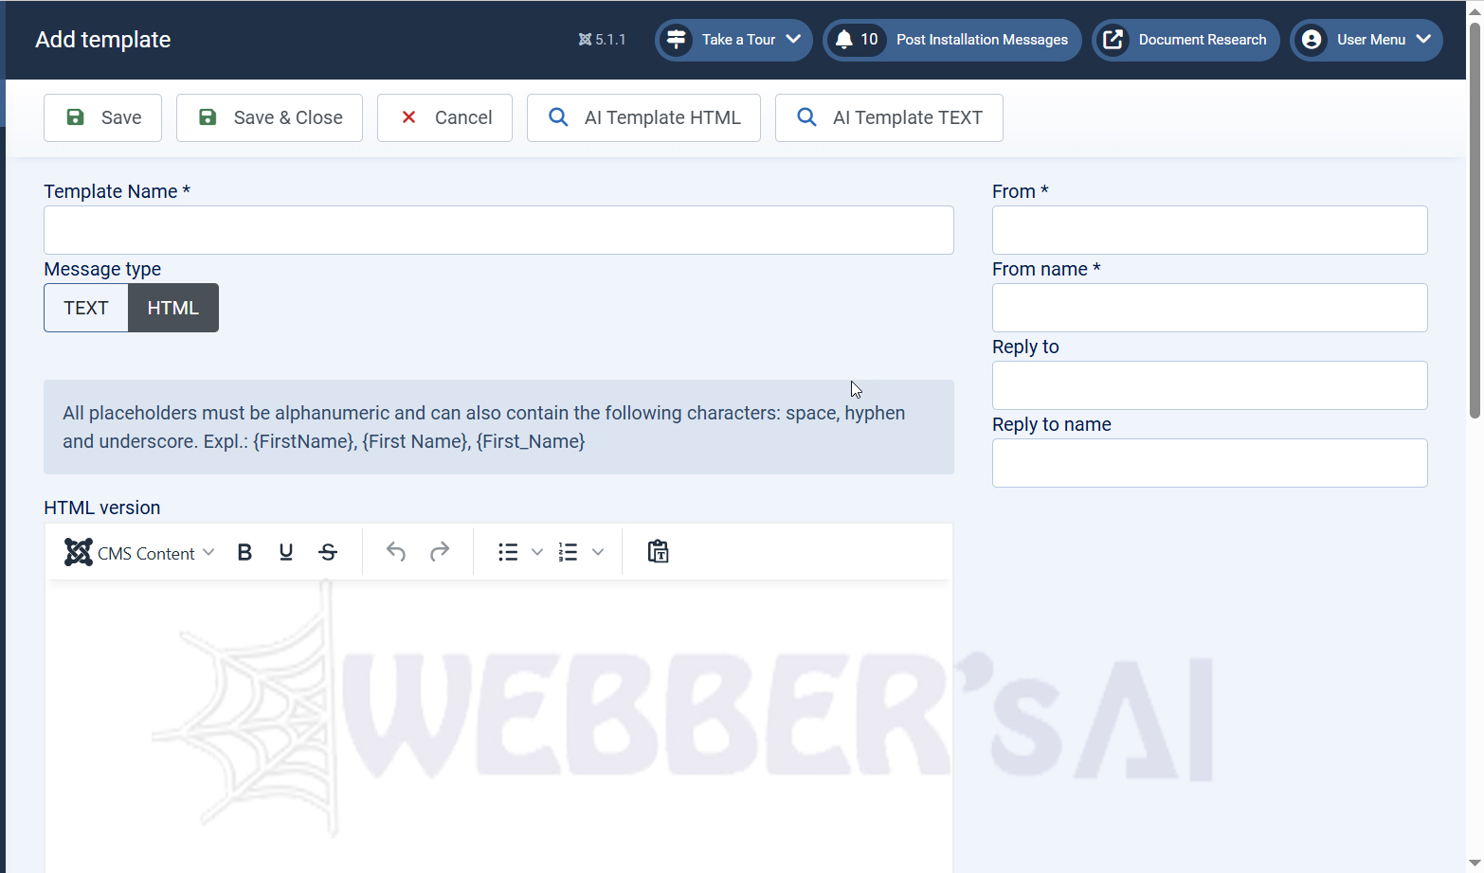The width and height of the screenshot is (1484, 873).
Task: Select the HTML message type
Action: pyautogui.click(x=173, y=308)
